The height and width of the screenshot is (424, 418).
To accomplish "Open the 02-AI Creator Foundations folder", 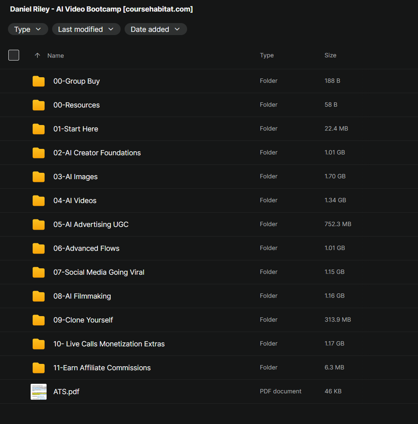I will (x=97, y=153).
